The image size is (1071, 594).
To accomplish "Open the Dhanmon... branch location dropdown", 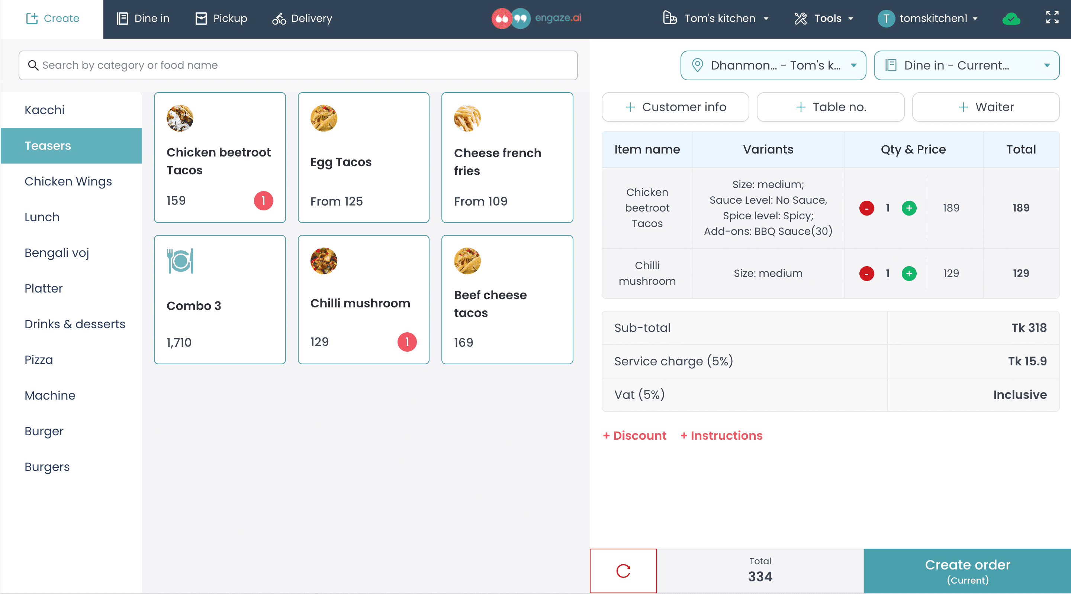I will (x=773, y=65).
